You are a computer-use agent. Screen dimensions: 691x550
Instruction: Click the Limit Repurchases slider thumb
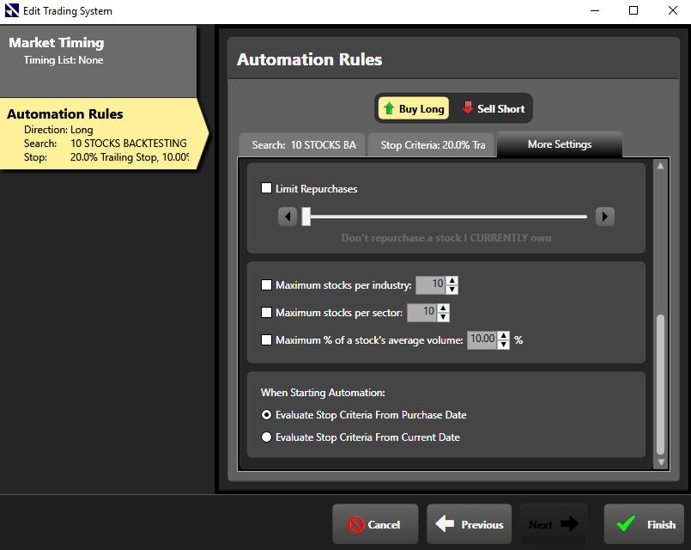[306, 217]
